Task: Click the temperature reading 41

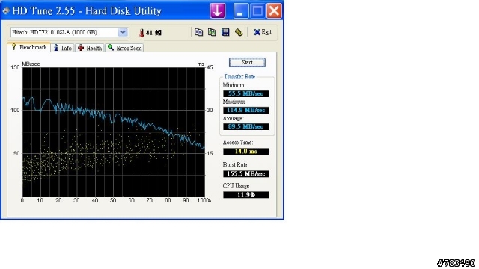Action: [149, 32]
